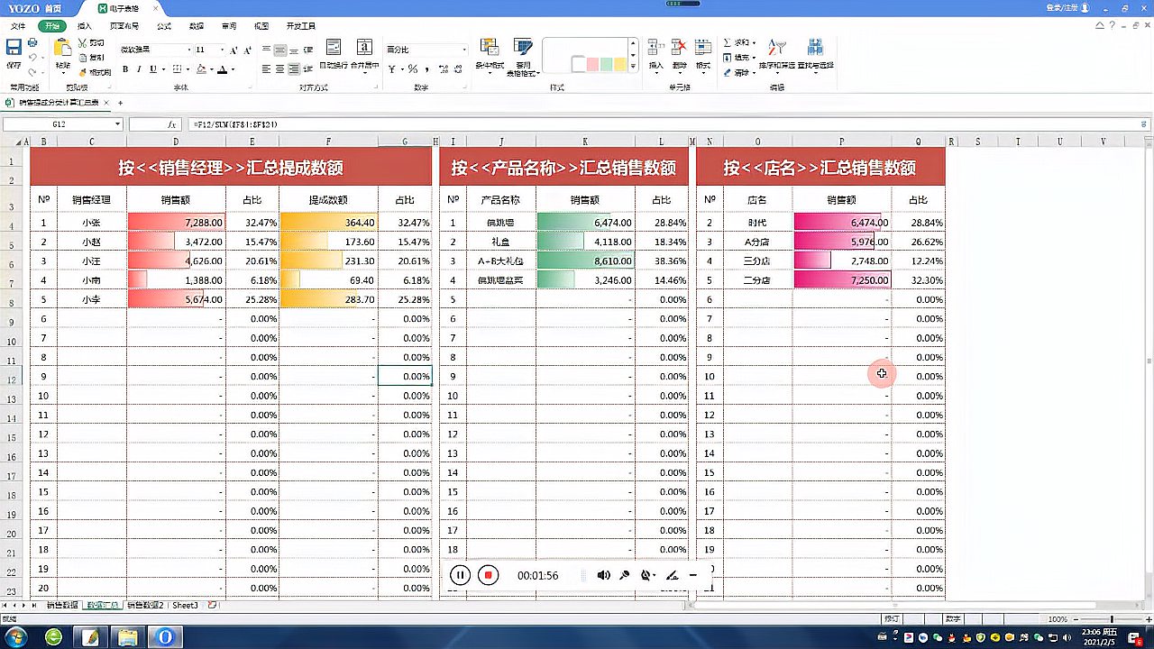Click the decrease font size icon
Screen dimensions: 1154x649
click(x=248, y=50)
